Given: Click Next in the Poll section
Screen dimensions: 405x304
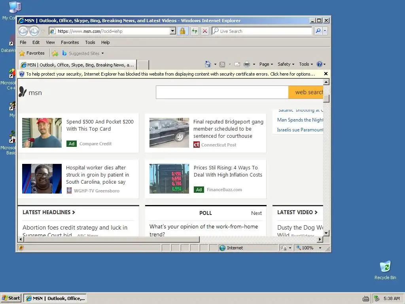Looking at the screenshot, I should (x=256, y=213).
